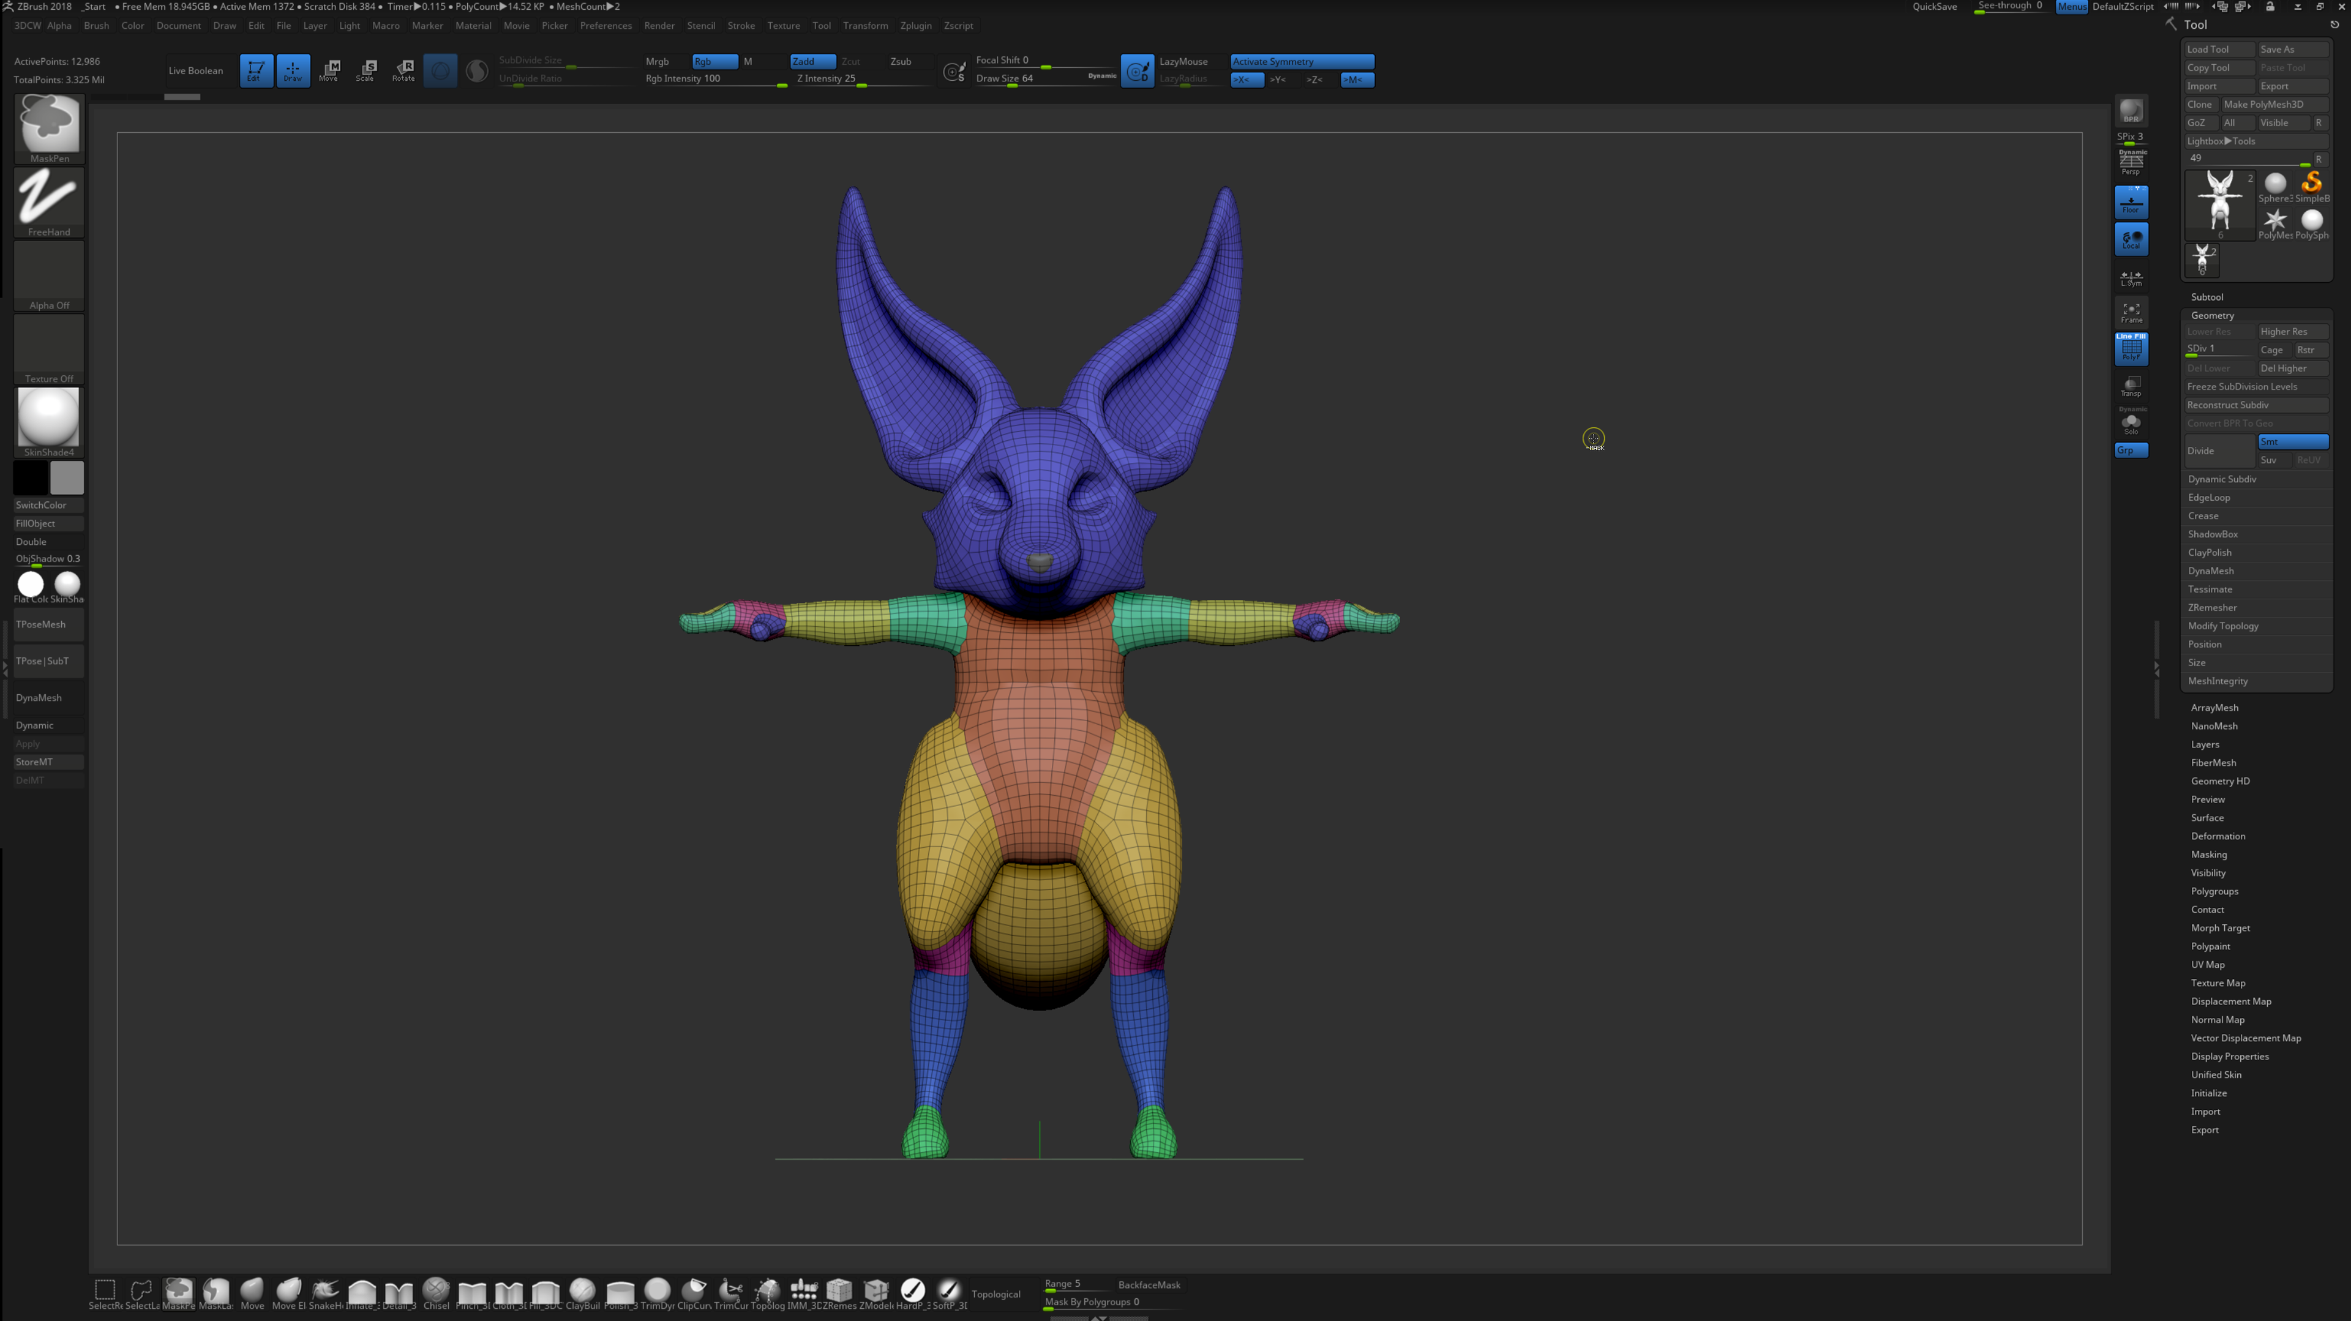This screenshot has height=1321, width=2351.
Task: Toggle Smt smoothing on divide
Action: (x=2293, y=441)
